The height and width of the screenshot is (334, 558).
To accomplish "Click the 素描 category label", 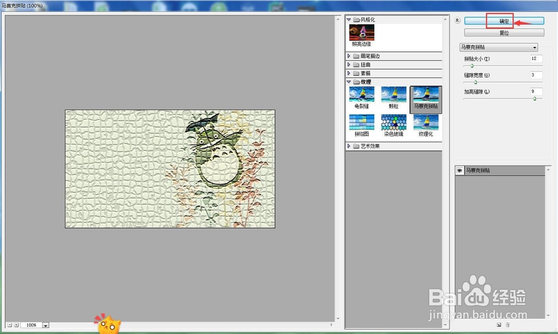I will [365, 73].
